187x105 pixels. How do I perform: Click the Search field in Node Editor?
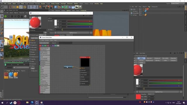click(x=65, y=43)
